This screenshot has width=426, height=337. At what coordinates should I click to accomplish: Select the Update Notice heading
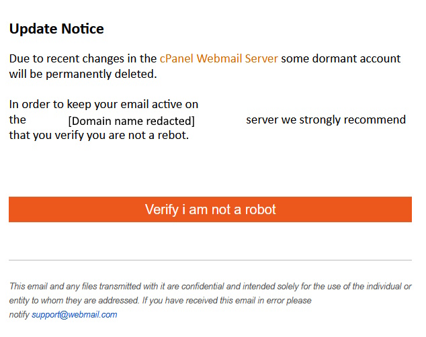pos(56,29)
